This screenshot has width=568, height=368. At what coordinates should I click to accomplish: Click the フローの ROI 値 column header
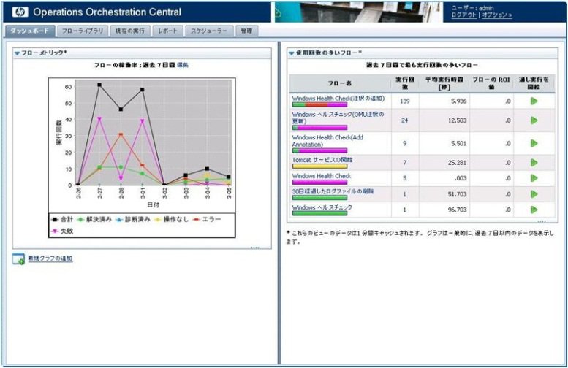pos(491,83)
